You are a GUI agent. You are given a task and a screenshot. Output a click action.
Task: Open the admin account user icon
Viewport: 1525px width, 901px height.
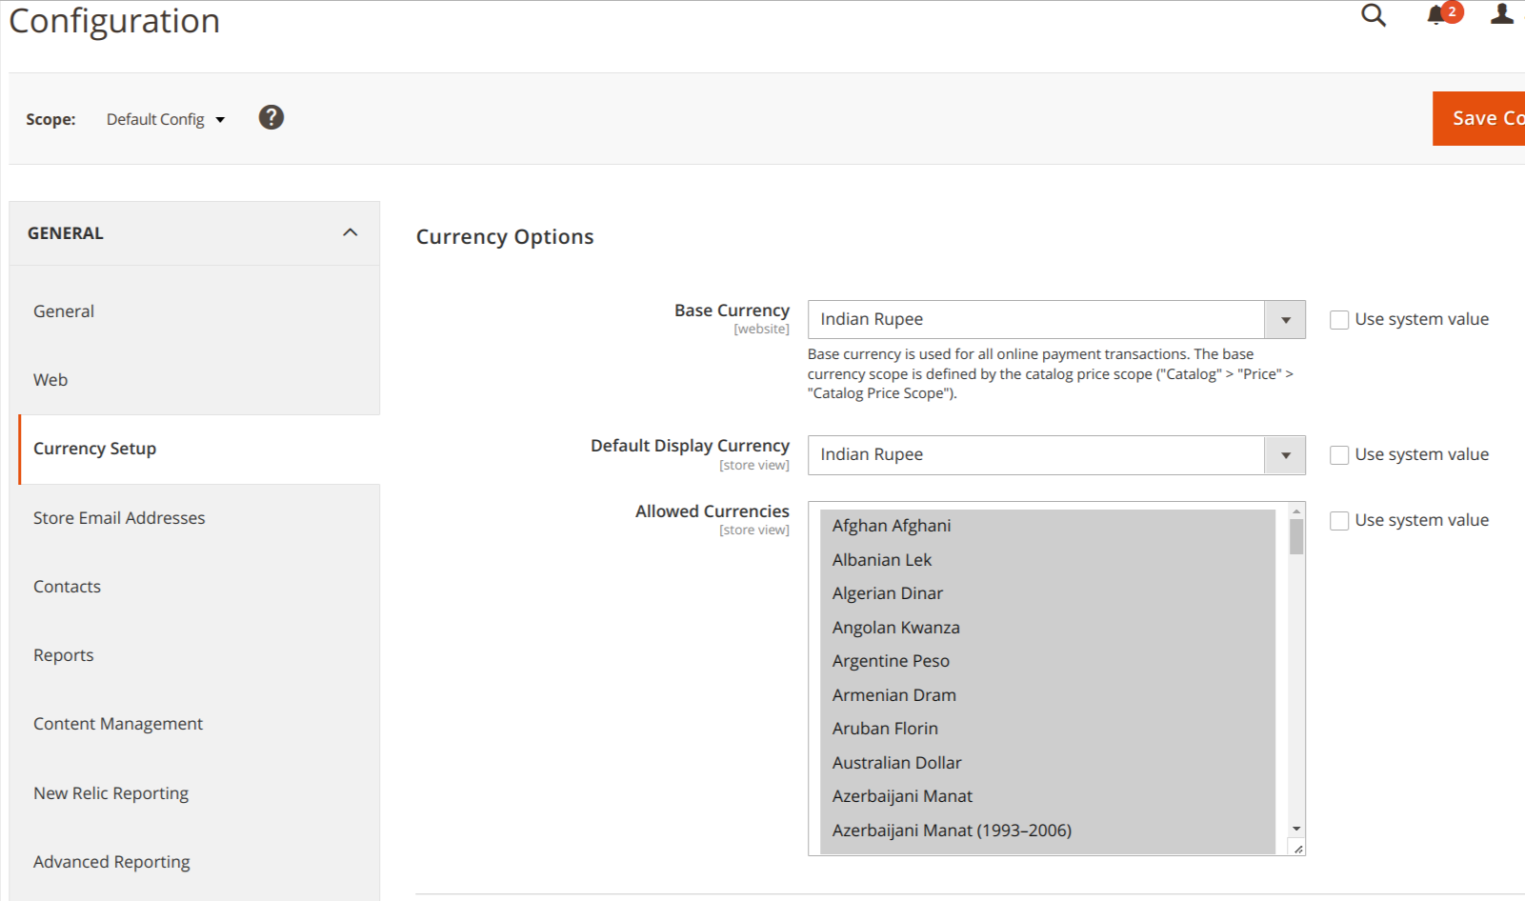pyautogui.click(x=1500, y=14)
